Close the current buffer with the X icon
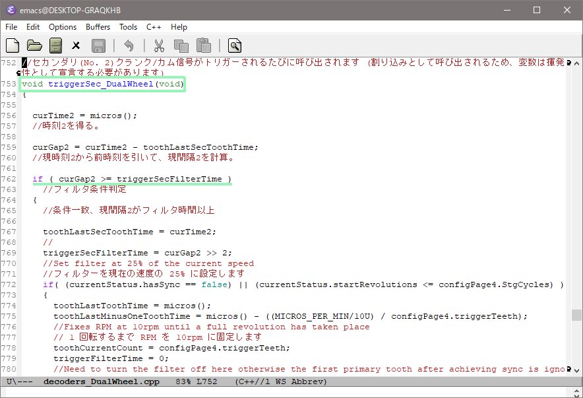Viewport: 583px width, 398px height. [x=76, y=46]
